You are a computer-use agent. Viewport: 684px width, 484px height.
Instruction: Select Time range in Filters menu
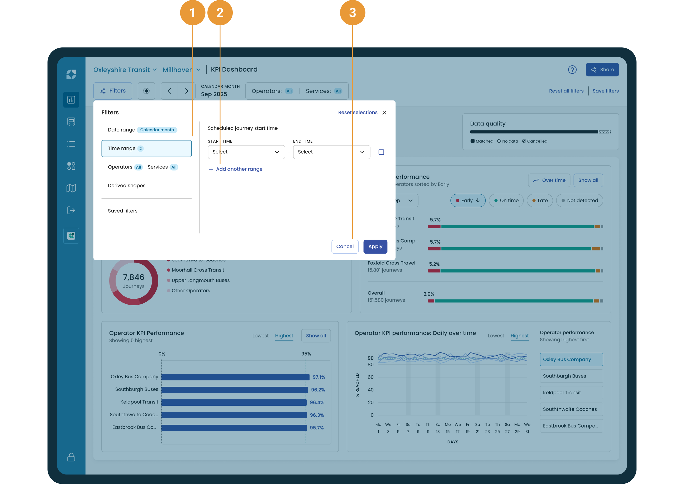click(146, 148)
